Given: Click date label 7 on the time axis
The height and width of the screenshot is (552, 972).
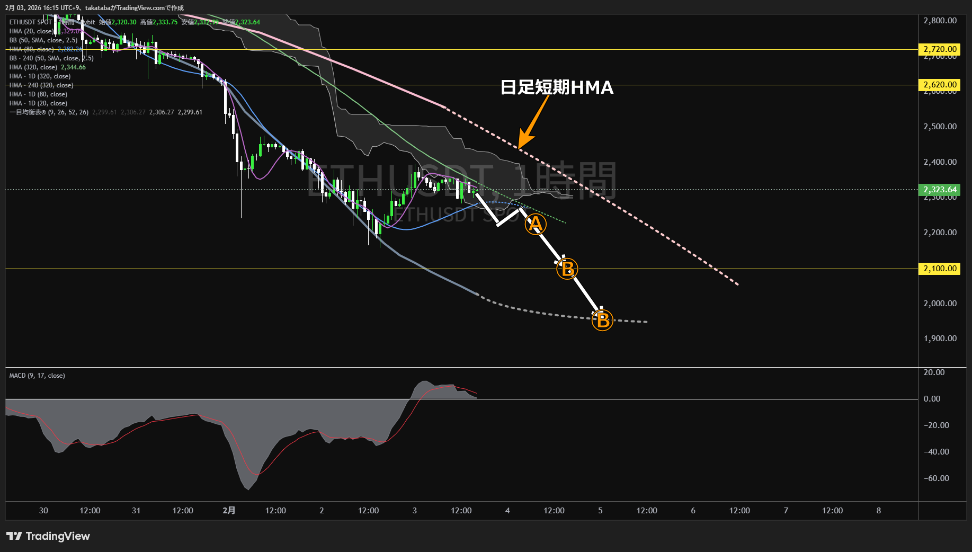Looking at the screenshot, I should click(x=786, y=511).
